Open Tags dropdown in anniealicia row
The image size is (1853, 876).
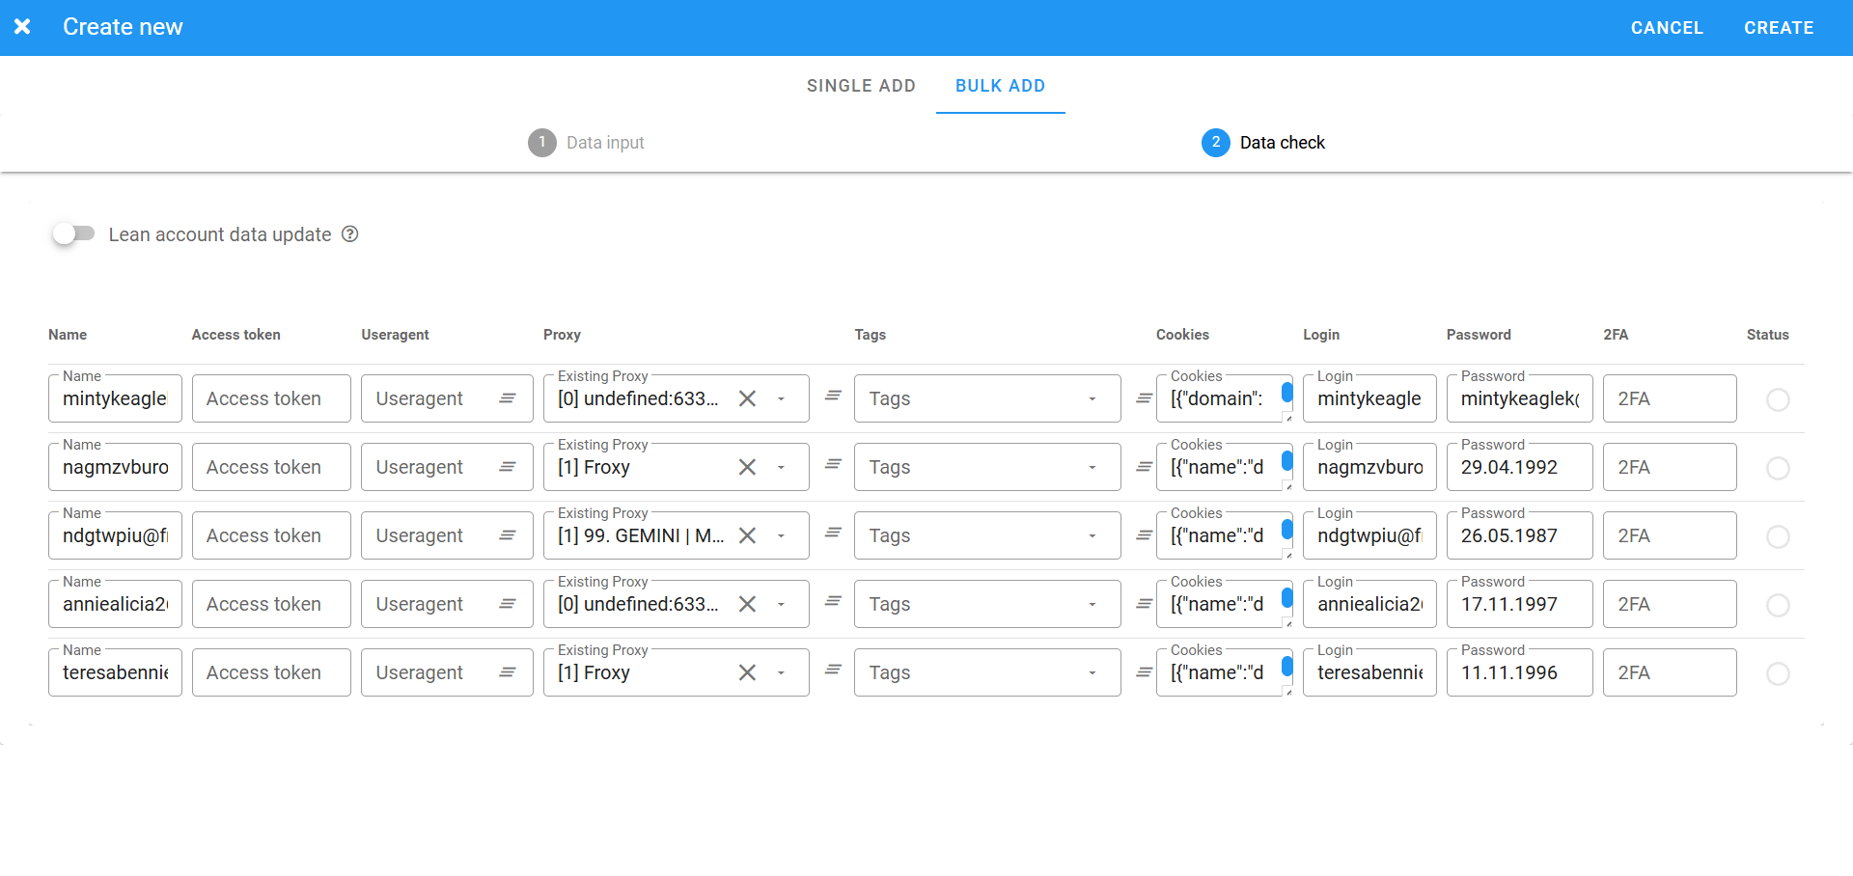click(x=987, y=604)
